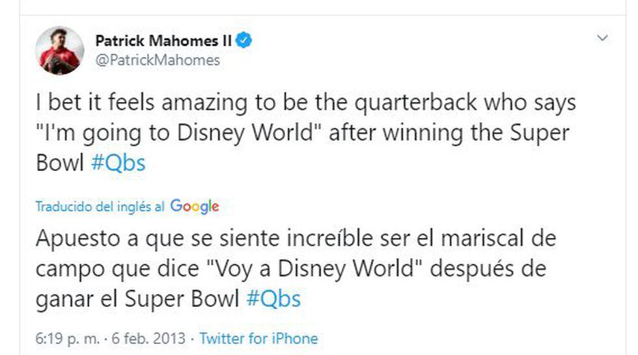
Task: Open Patrick Mahomes' profile avatar photo
Action: [x=59, y=51]
